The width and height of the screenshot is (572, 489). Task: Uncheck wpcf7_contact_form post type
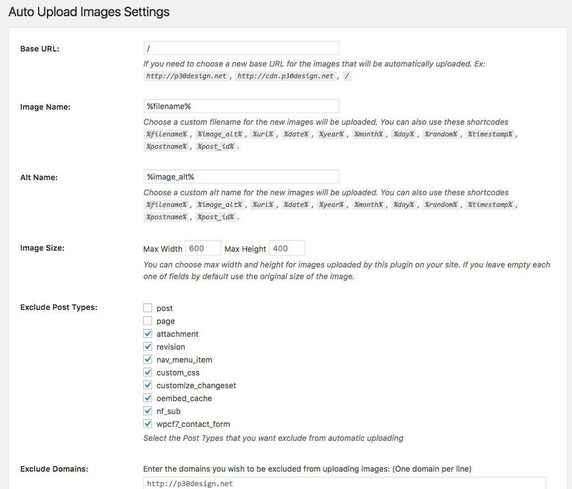pyautogui.click(x=148, y=424)
